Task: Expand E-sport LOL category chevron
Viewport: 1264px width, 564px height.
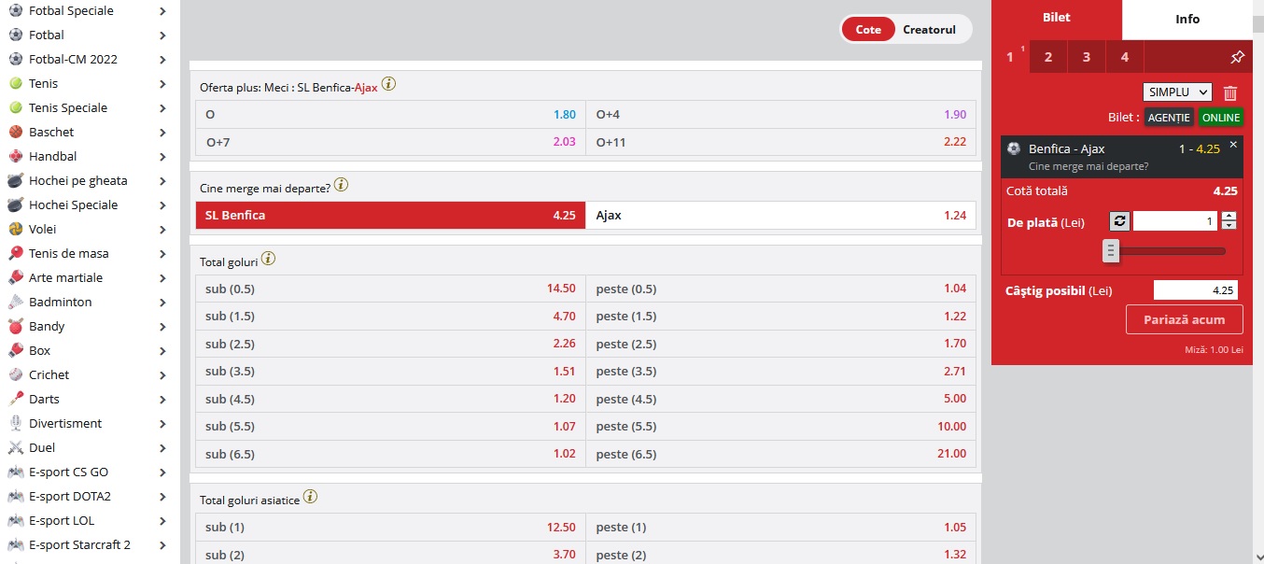Action: coord(162,521)
